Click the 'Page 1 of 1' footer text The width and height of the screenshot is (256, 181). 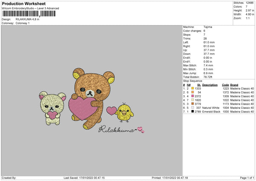point(247,178)
